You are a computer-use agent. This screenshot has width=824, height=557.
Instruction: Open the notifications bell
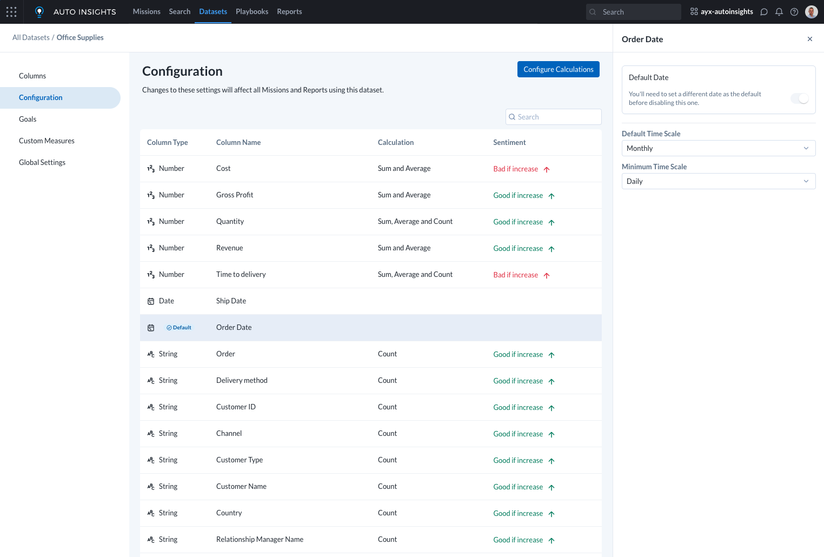coord(779,12)
